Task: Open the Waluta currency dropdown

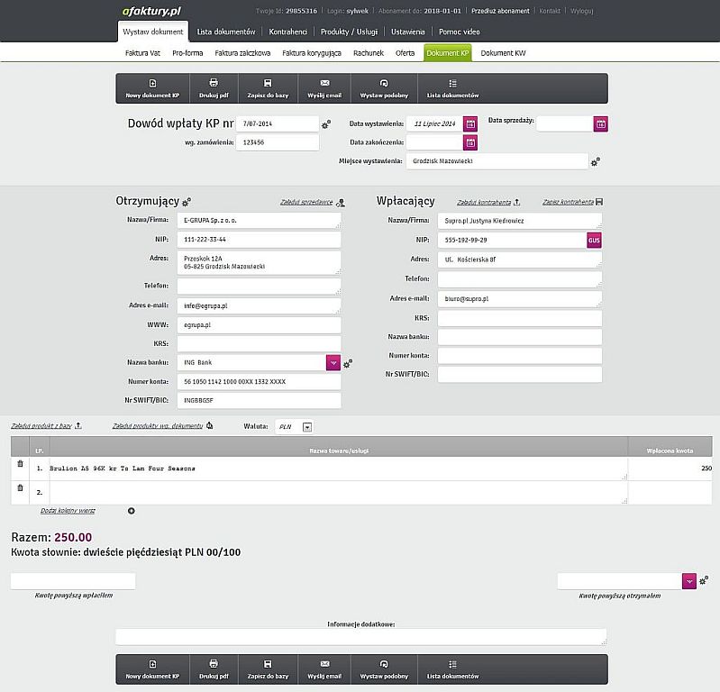Action: point(306,427)
